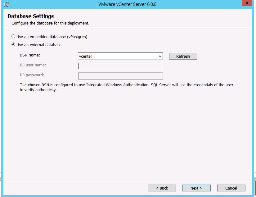Go back with the < Back button
This screenshot has width=256, height=197.
[162, 188]
